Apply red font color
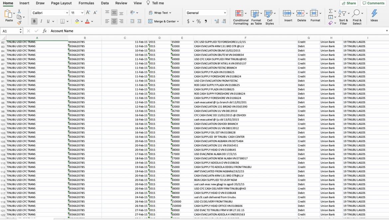Image resolution: width=389 pixels, height=220 pixels. pos(87,21)
